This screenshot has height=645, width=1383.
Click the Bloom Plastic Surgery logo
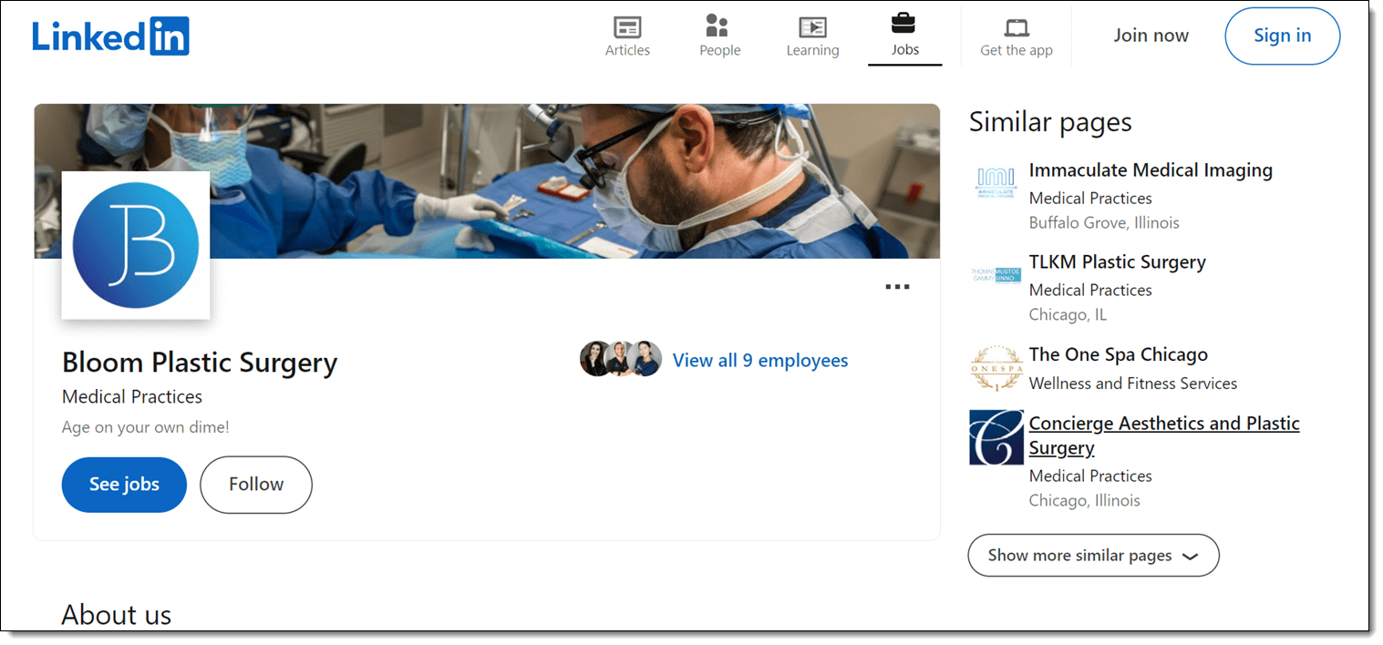pos(136,245)
